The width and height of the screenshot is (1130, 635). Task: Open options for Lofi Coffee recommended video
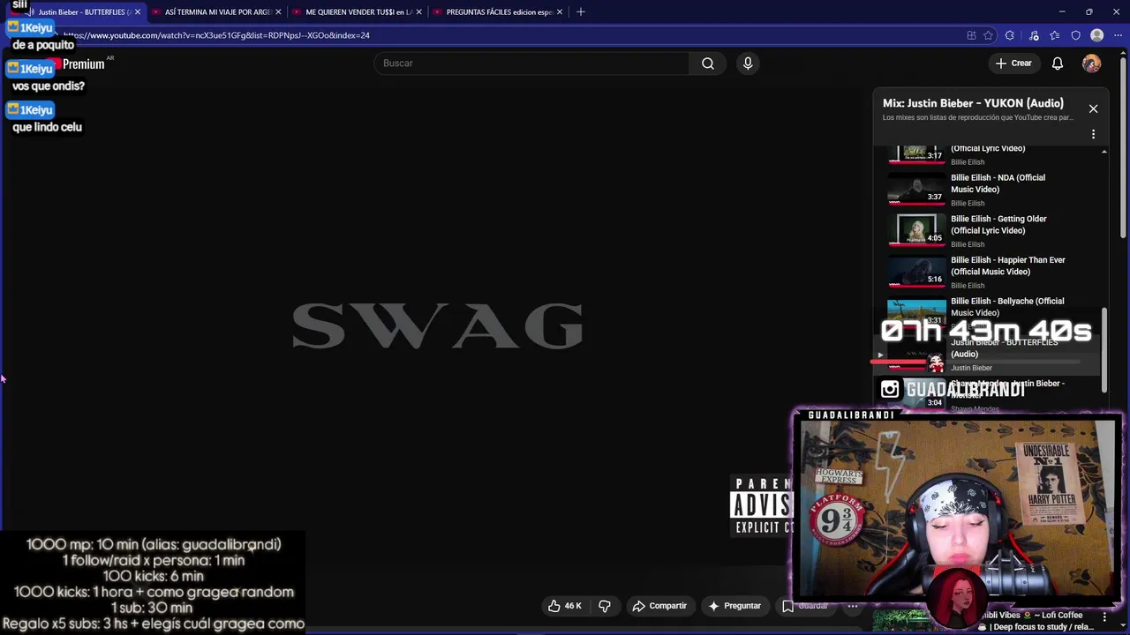1104,616
